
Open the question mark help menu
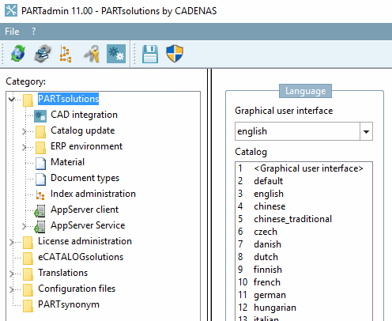(33, 32)
